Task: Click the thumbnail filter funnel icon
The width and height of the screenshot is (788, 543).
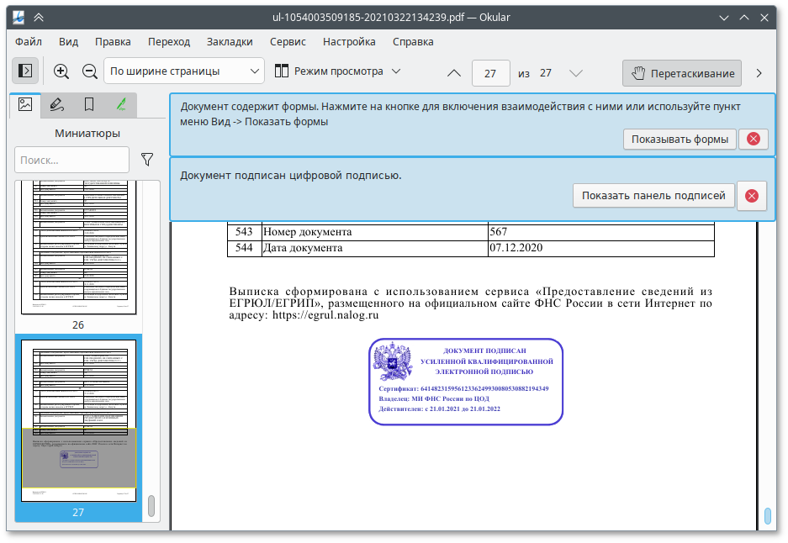Action: (x=147, y=159)
